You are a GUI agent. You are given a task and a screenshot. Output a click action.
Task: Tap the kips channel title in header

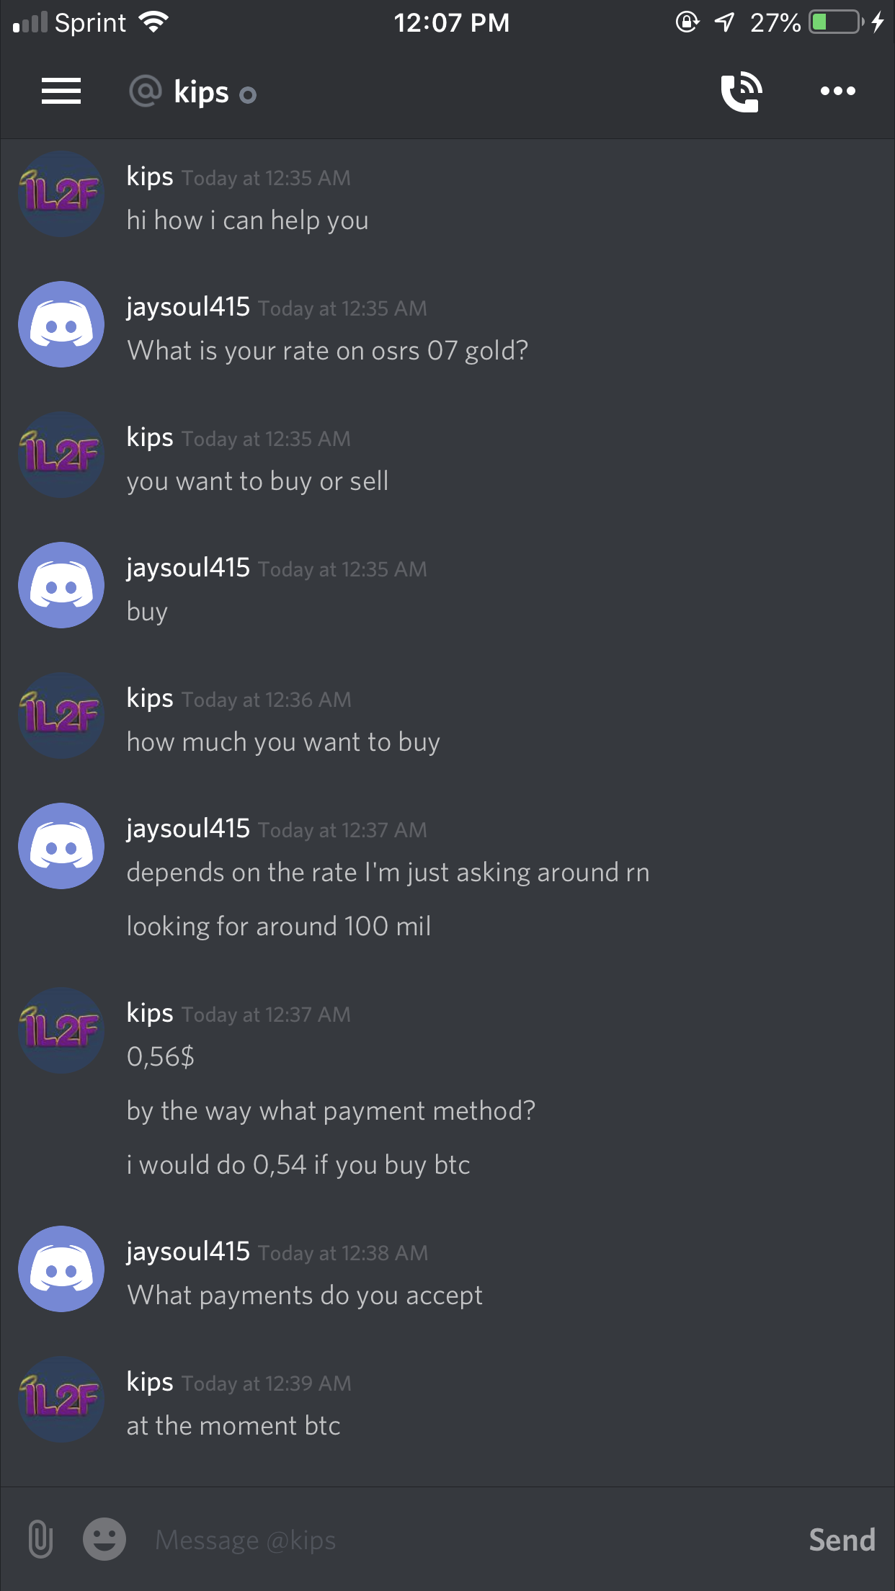201,93
